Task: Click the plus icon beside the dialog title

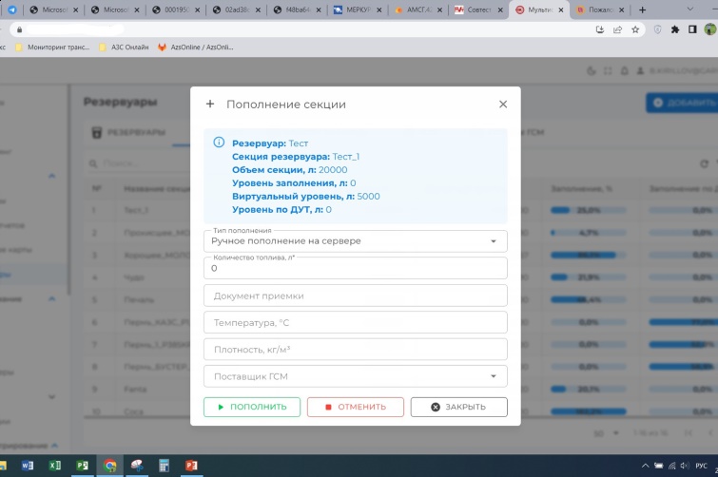Action: point(210,105)
